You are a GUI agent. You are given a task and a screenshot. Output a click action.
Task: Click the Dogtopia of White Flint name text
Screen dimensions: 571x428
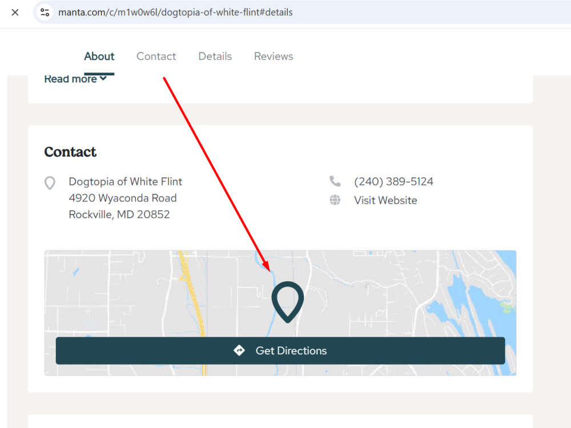(126, 181)
